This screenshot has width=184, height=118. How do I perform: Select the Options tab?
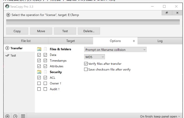tap(115, 41)
